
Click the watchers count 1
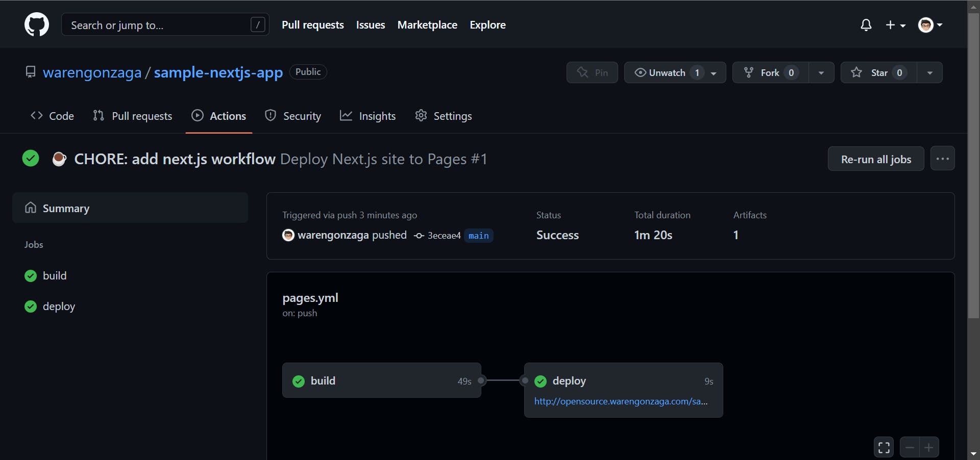pyautogui.click(x=697, y=72)
